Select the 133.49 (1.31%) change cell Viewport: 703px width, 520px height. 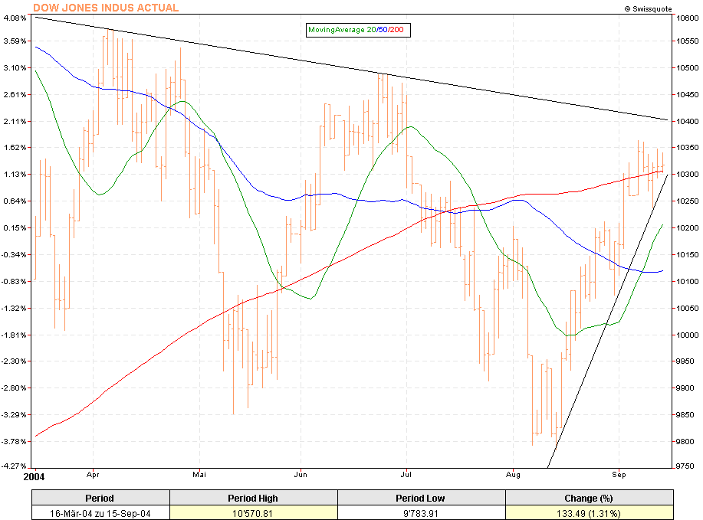pyautogui.click(x=589, y=513)
